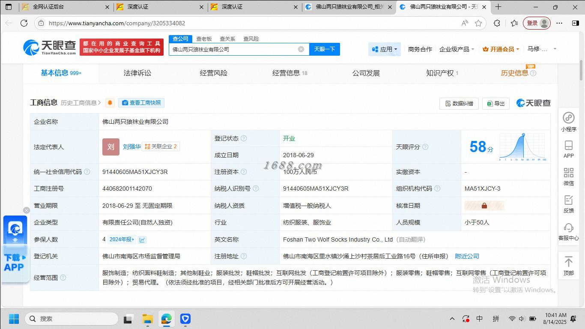
Task: Refresh the Tianyancha page
Action: [x=24, y=23]
